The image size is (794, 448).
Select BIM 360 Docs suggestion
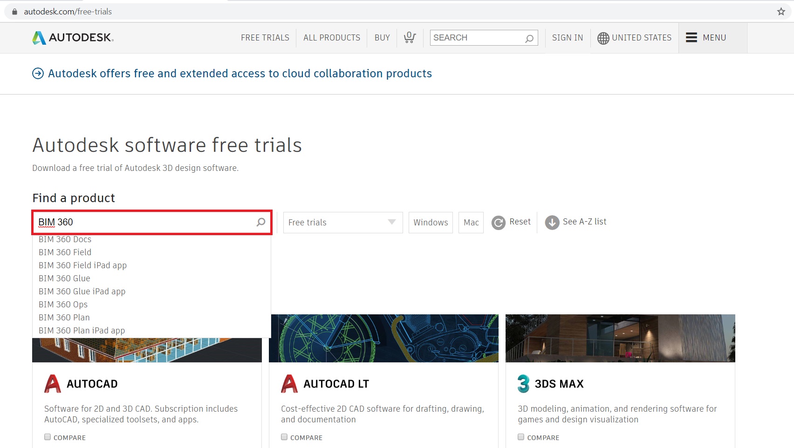point(65,239)
